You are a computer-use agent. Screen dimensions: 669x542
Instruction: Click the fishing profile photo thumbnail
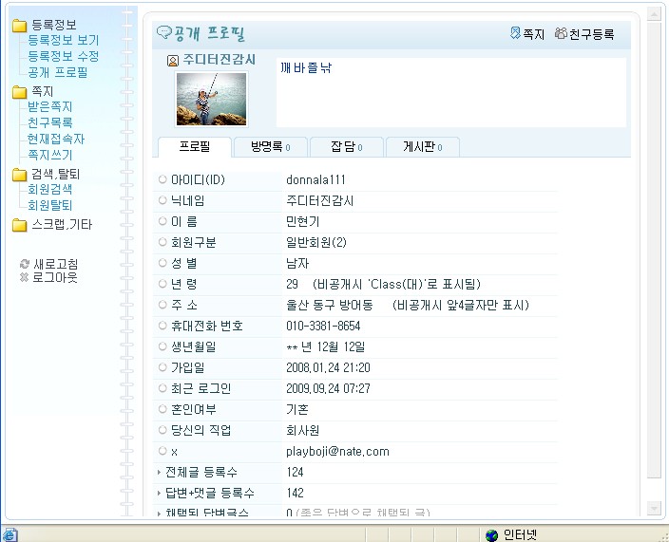211,99
